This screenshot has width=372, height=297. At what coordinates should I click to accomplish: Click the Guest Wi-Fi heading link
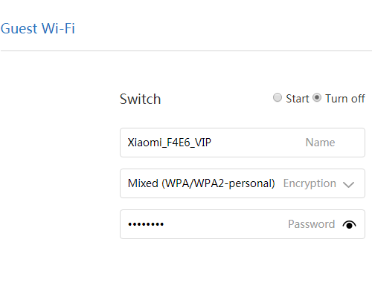[x=38, y=28]
